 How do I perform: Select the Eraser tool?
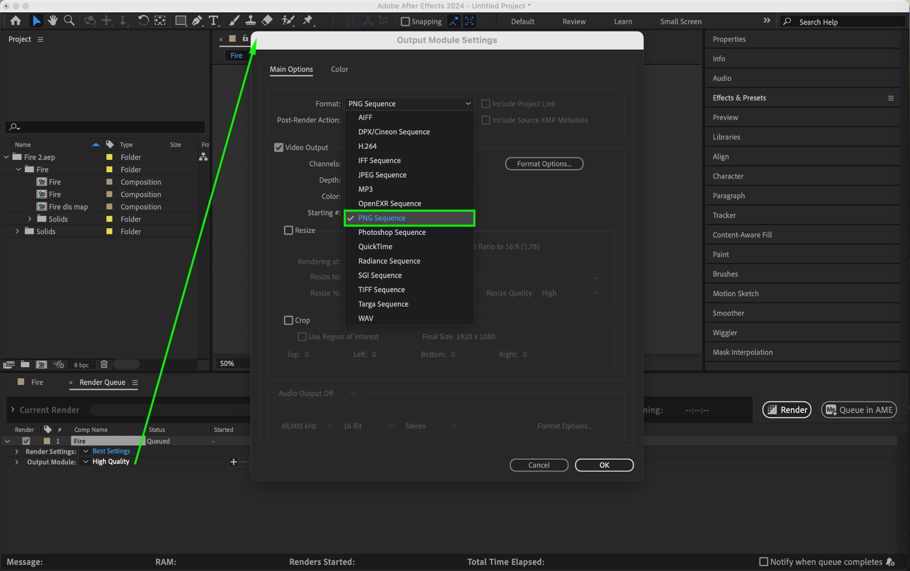coord(267,20)
